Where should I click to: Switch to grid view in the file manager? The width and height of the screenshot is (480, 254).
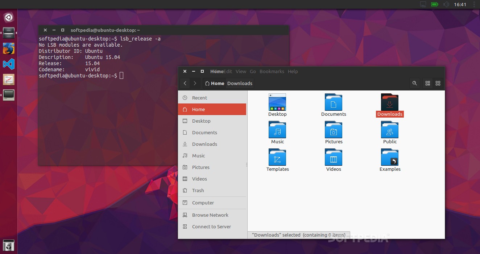pos(438,83)
